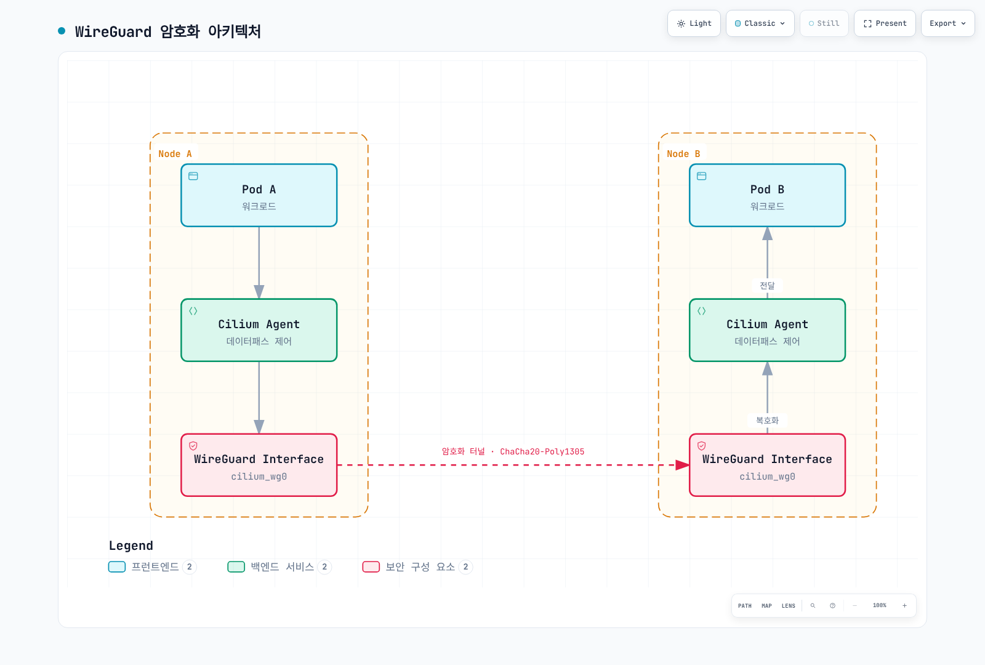Screen dimensions: 985x665
Task: Click the Pod B window icon
Action: point(702,176)
